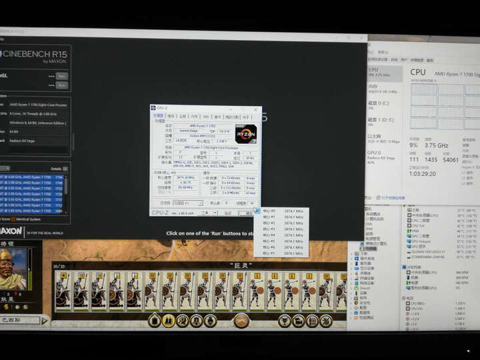Click the OpenGL Run button in Cinebench
Viewport: 480px width, 360px height.
(62, 76)
